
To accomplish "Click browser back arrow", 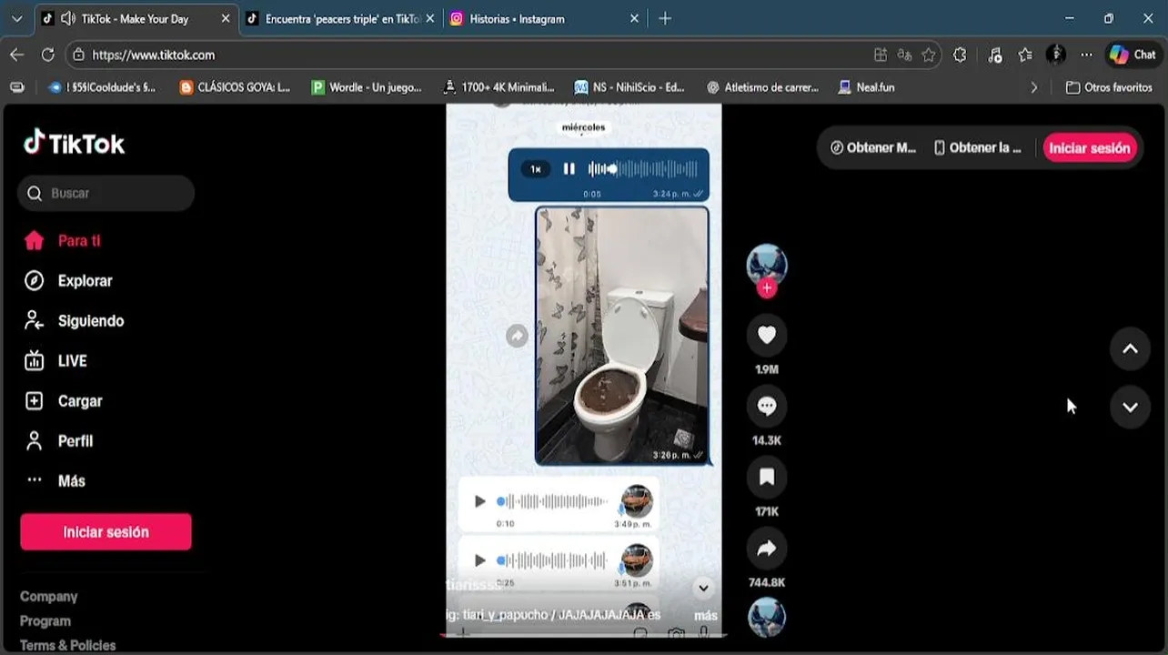I will pyautogui.click(x=16, y=55).
